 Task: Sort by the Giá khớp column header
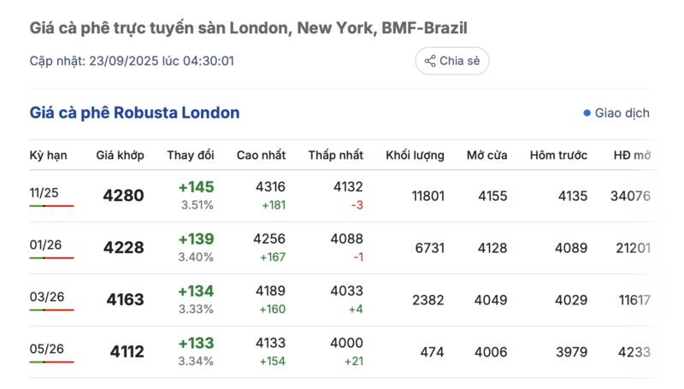tap(120, 156)
